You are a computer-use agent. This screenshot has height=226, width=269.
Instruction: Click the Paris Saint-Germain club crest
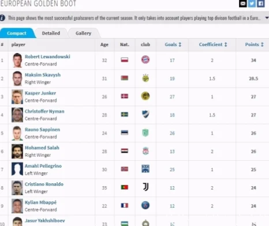coord(145,205)
